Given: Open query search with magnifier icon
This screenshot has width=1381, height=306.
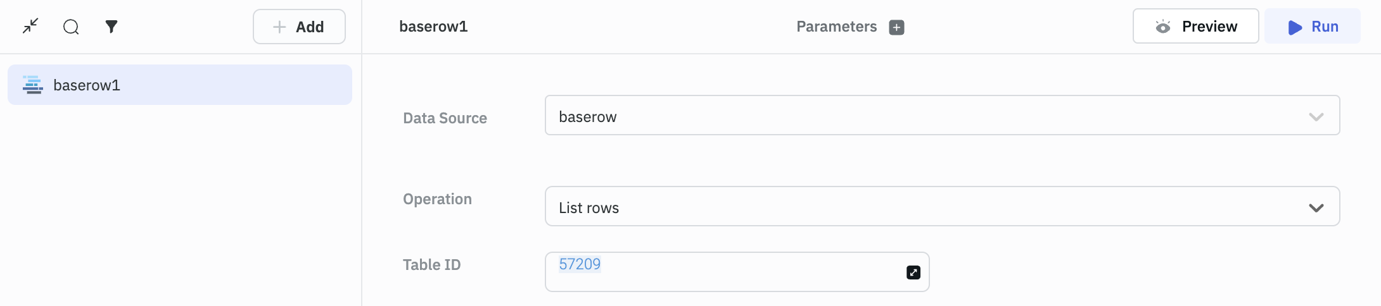Looking at the screenshot, I should [71, 27].
